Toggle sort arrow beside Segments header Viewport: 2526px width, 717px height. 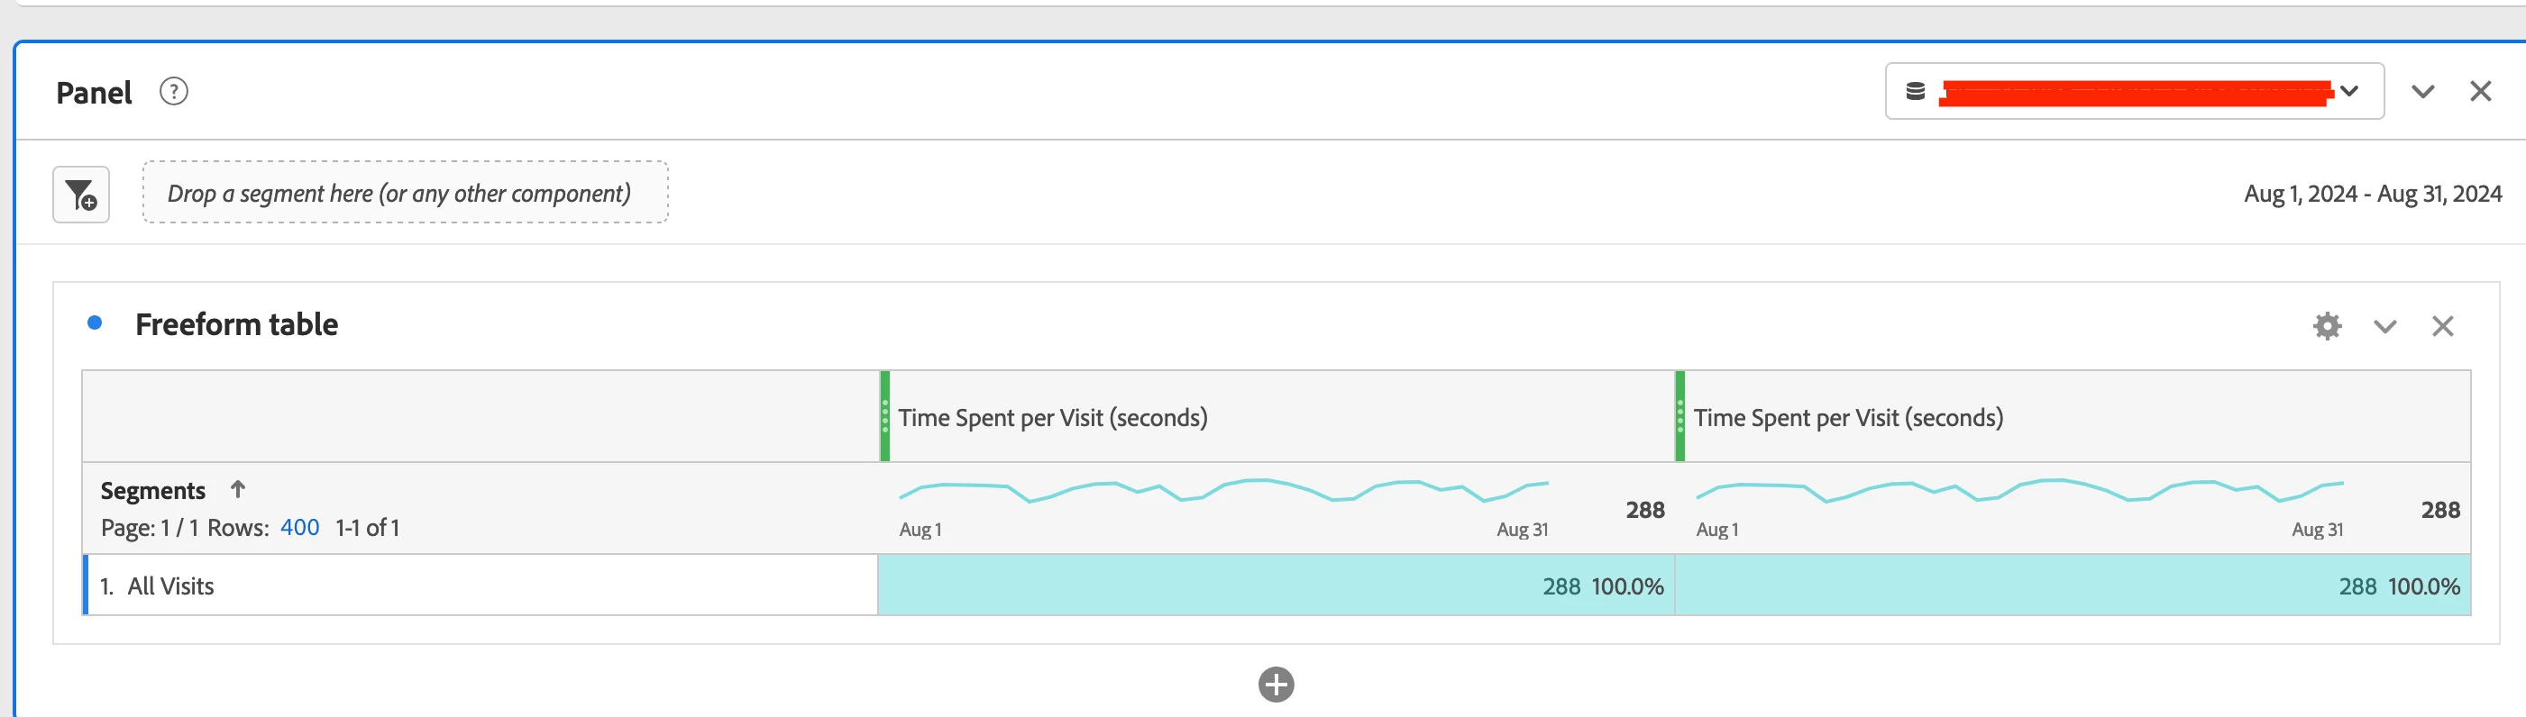(237, 489)
